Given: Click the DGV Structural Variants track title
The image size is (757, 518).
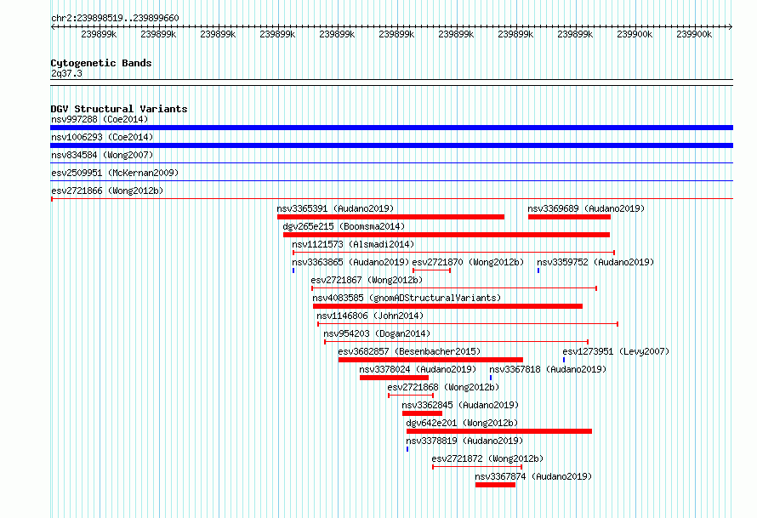Looking at the screenshot, I should pyautogui.click(x=119, y=109).
